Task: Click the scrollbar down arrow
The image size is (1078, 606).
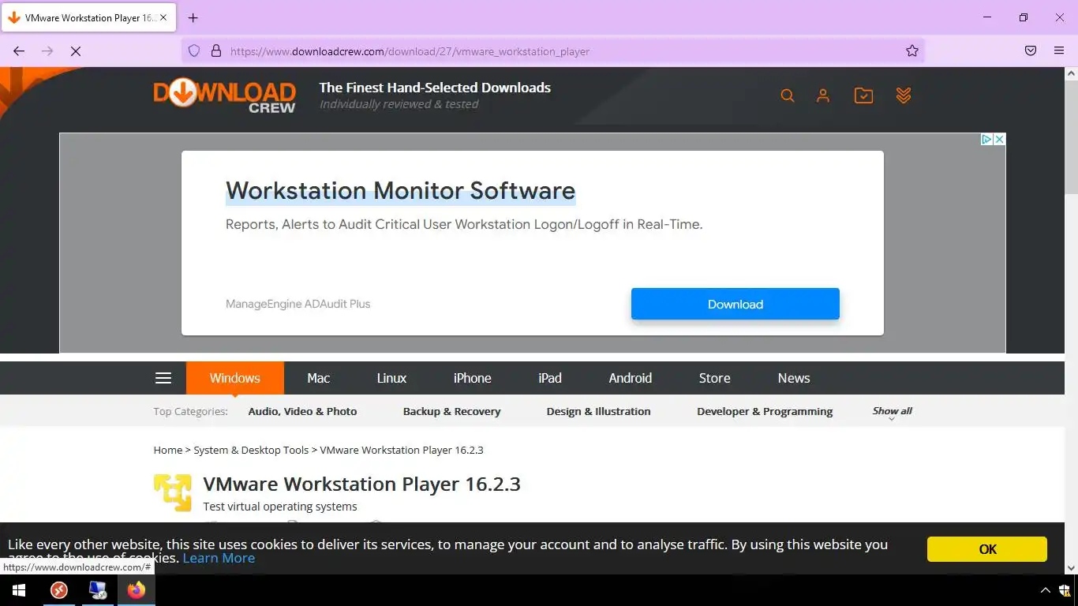Action: (x=1071, y=567)
